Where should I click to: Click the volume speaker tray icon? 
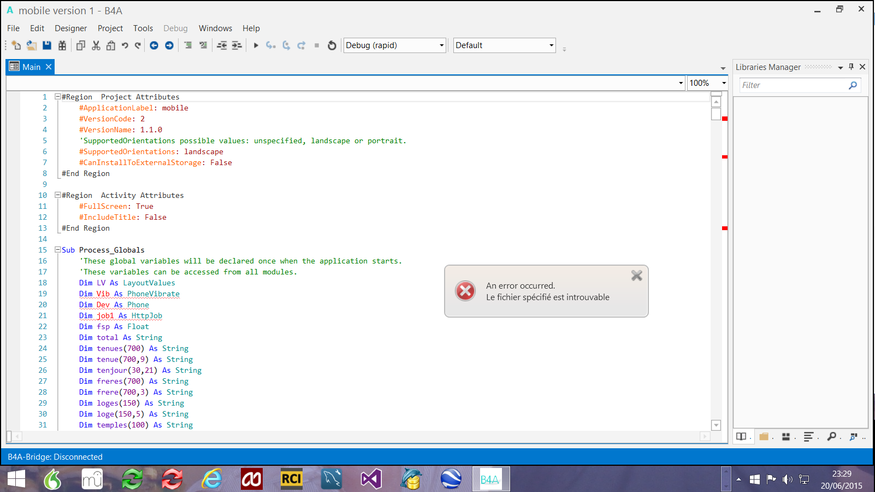pyautogui.click(x=787, y=479)
